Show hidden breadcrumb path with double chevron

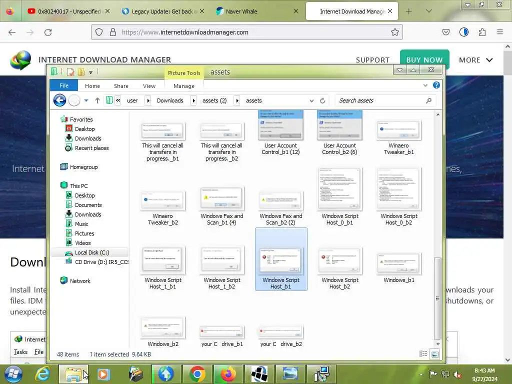tap(118, 100)
